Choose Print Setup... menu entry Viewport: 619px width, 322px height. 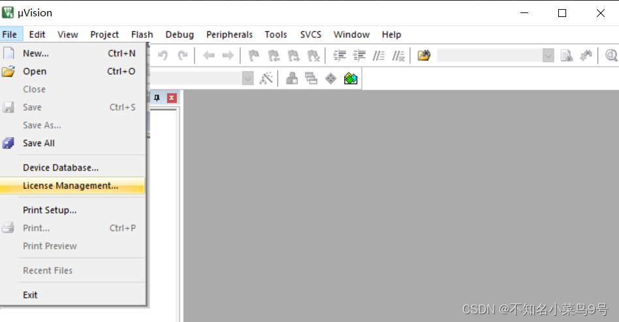point(72,210)
